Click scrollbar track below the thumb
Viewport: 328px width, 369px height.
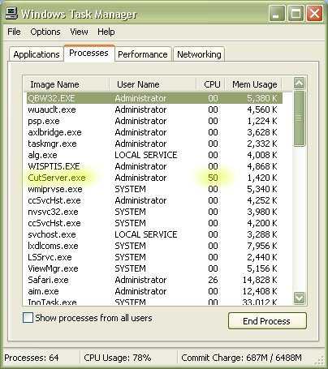tap(300, 219)
